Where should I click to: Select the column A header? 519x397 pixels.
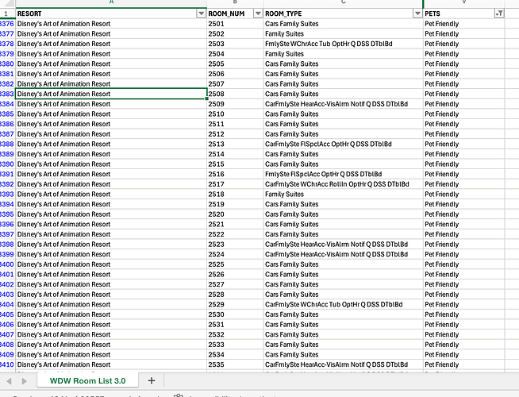(111, 3)
